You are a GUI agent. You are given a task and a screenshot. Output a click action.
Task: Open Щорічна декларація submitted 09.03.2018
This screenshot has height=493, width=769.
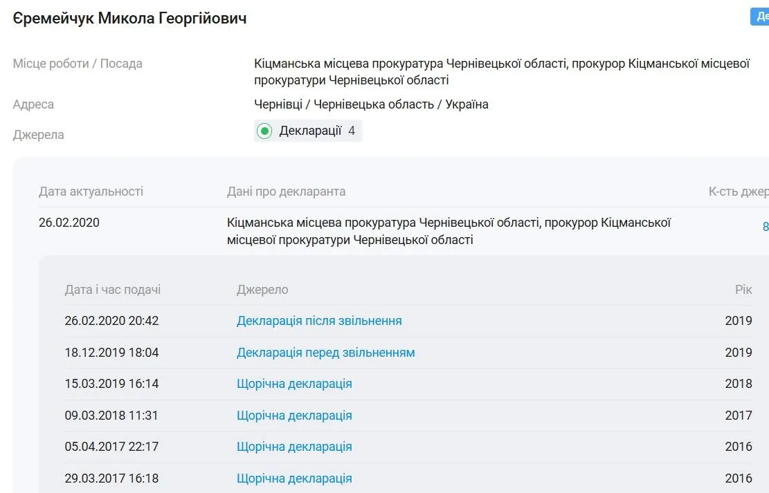click(x=294, y=416)
